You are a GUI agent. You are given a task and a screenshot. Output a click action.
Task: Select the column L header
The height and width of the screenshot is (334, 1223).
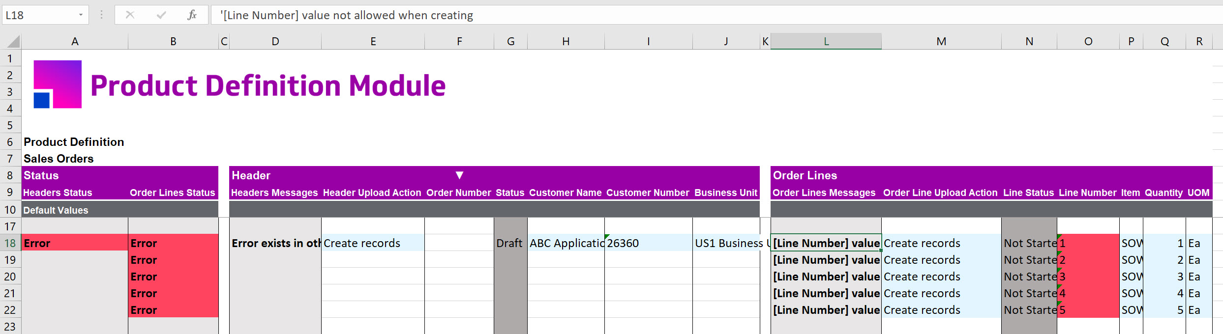[826, 42]
